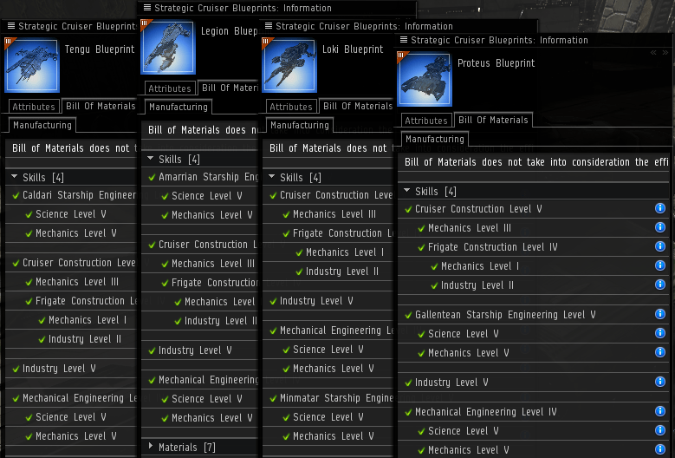Open the Proteus window hamburger menu icon
This screenshot has height=458, width=675.
(404, 40)
